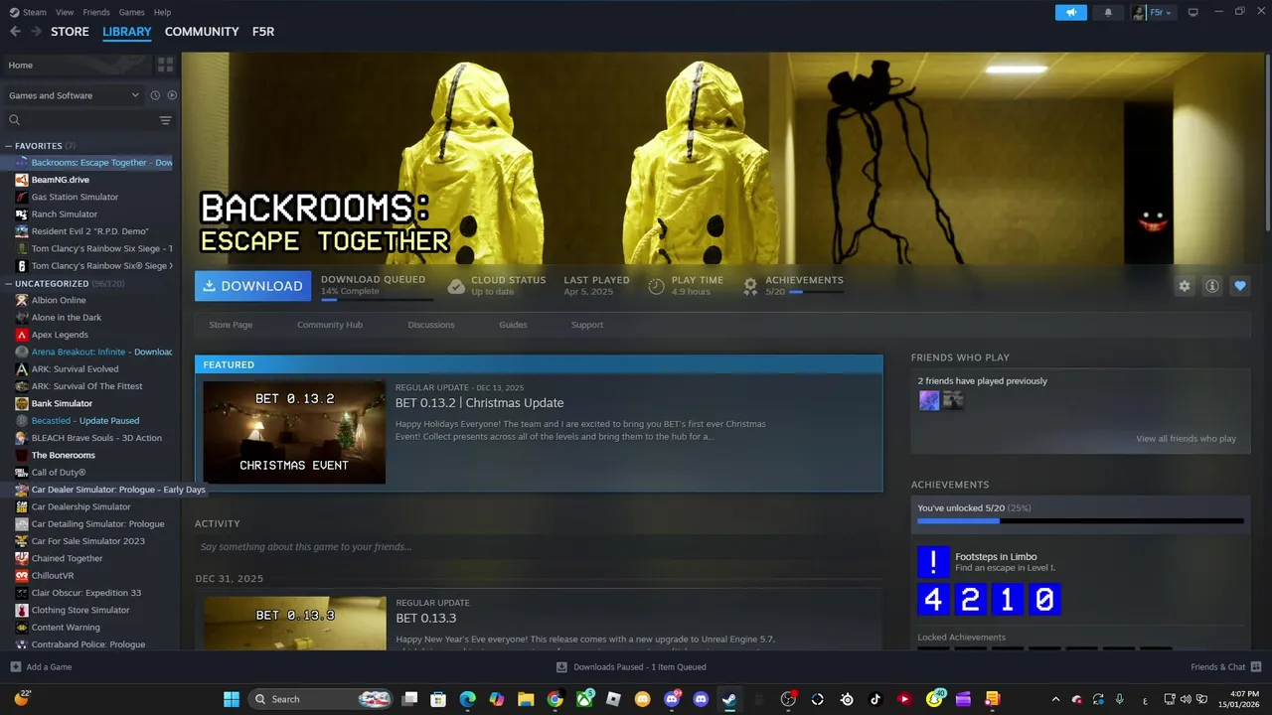Open BET 0.13.3 update thumbnail
Viewport: 1272px width, 715px height.
tap(295, 624)
